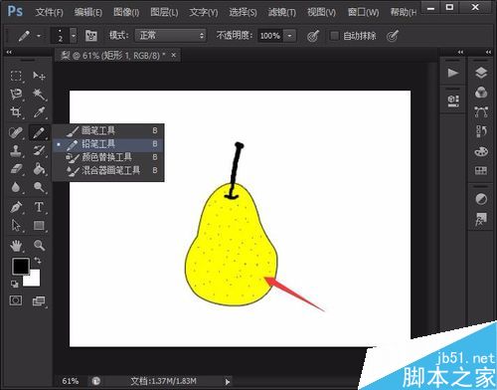The height and width of the screenshot is (390, 497).
Task: Open the 不透明度 opacity slider dropdown
Action: [x=290, y=36]
